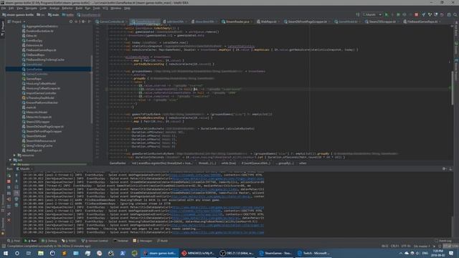Commit changes via VCS toolbar icon

[430, 14]
